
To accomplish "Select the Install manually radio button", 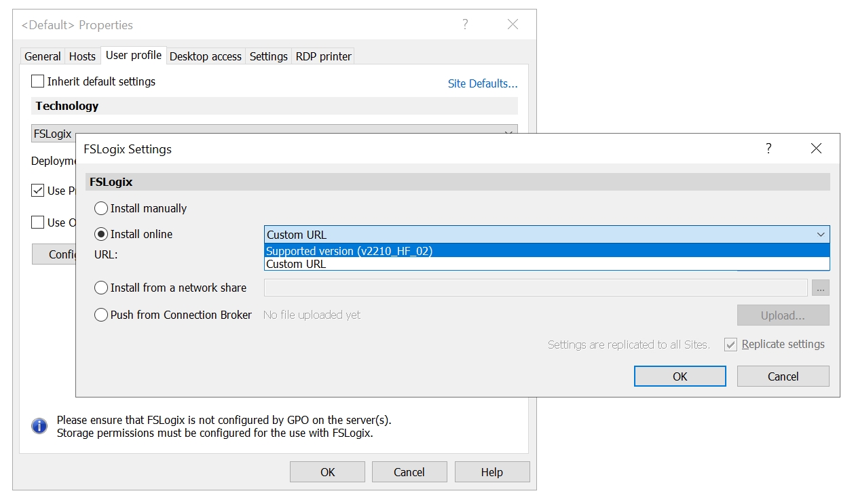I will 101,208.
